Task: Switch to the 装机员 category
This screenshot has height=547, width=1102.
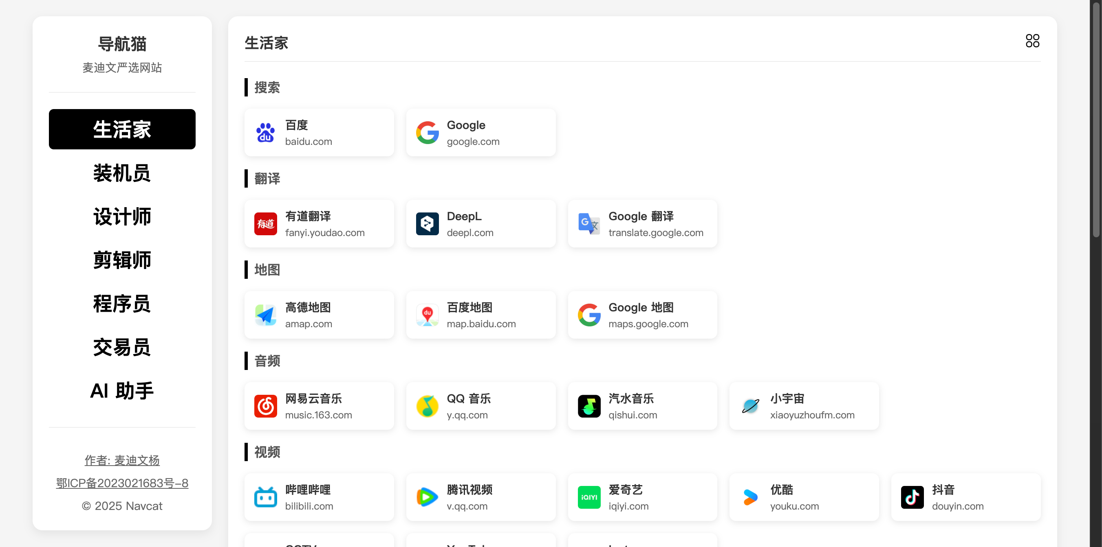Action: (x=122, y=173)
